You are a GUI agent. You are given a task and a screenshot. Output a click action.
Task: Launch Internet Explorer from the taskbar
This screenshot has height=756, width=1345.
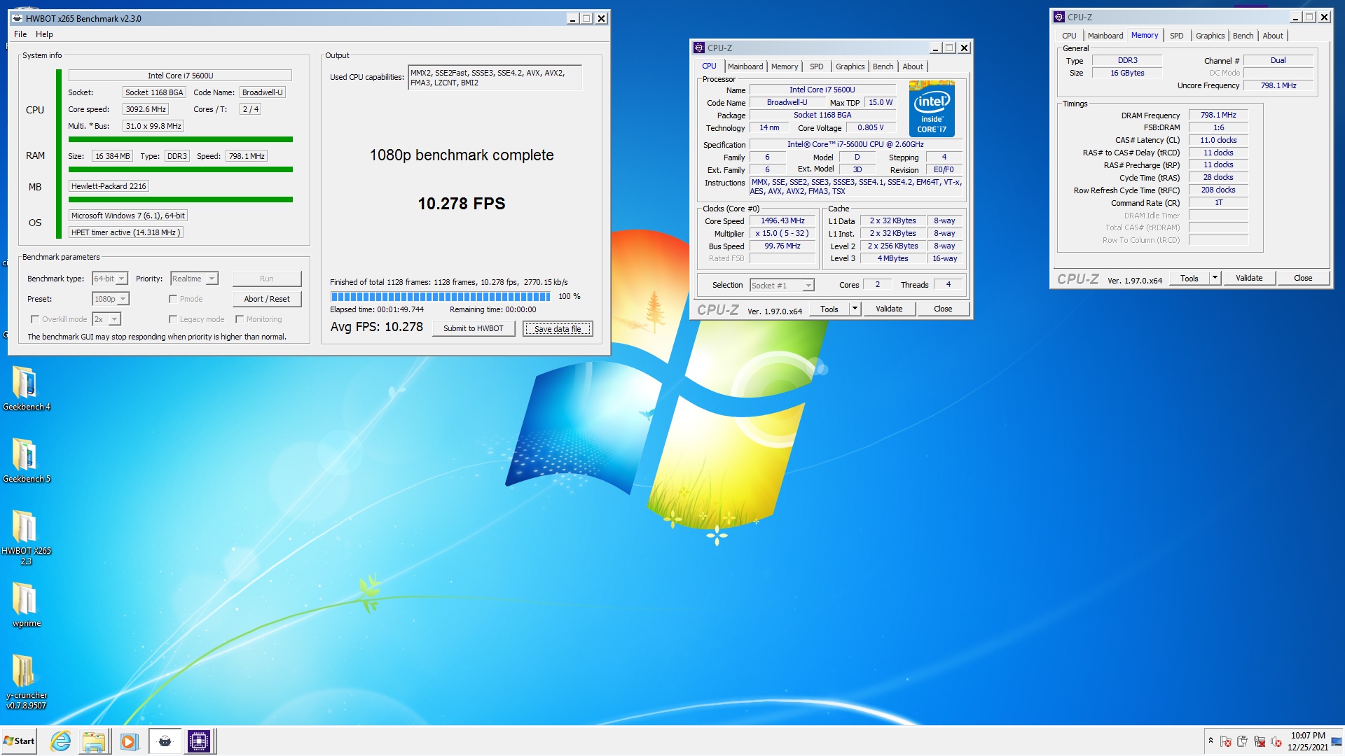pyautogui.click(x=61, y=741)
